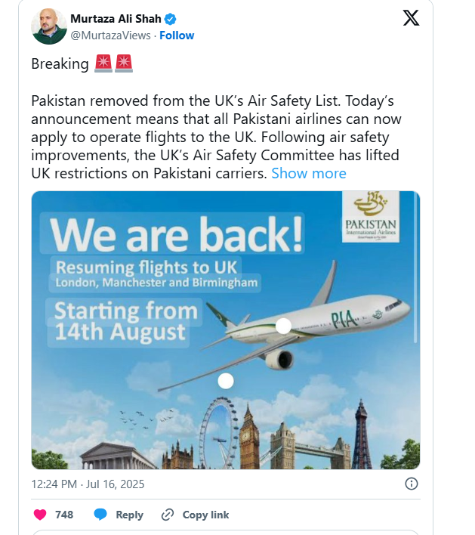This screenshot has width=475, height=535.
Task: Click the Pakistan International Airlines logo
Action: (369, 217)
